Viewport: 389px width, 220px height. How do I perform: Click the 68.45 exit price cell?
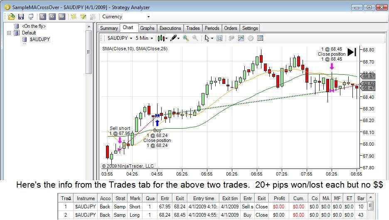click(x=180, y=215)
